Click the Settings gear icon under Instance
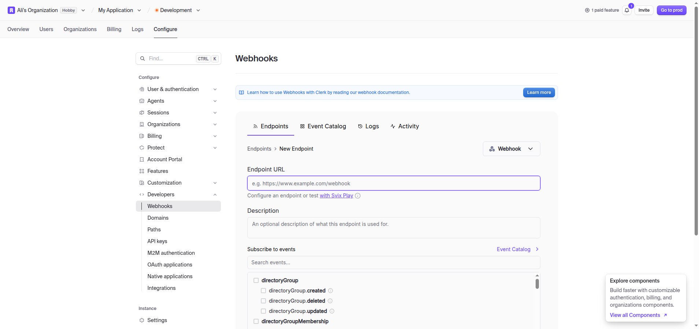 (x=142, y=320)
